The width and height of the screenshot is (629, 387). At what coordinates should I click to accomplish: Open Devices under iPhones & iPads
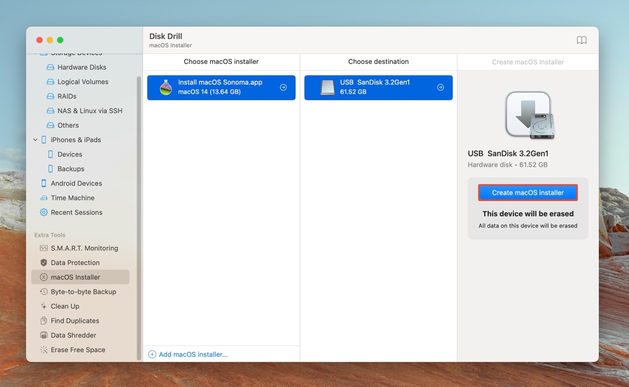tap(70, 154)
